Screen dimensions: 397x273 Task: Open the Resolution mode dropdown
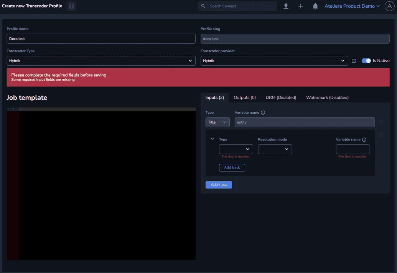coord(275,149)
